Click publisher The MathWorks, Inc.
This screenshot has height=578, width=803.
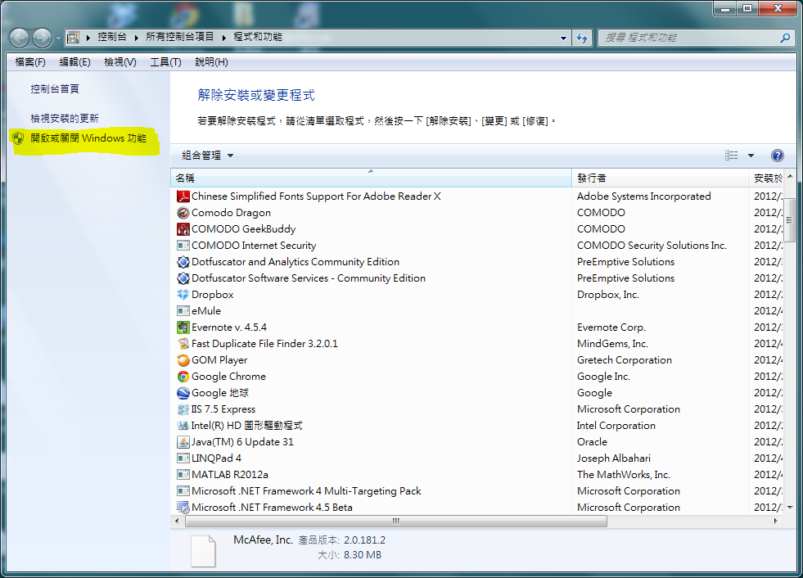pos(623,475)
